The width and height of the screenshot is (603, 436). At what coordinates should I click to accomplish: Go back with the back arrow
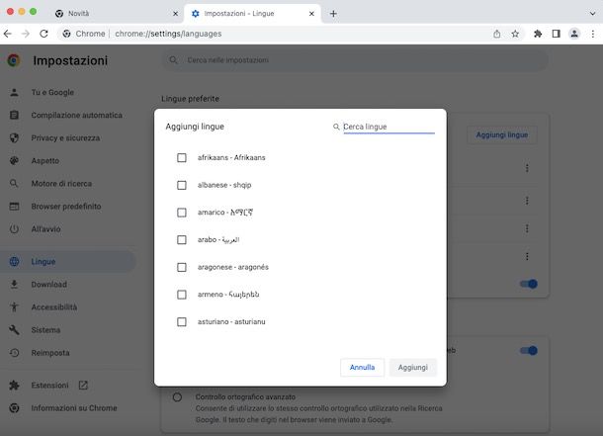tap(8, 34)
